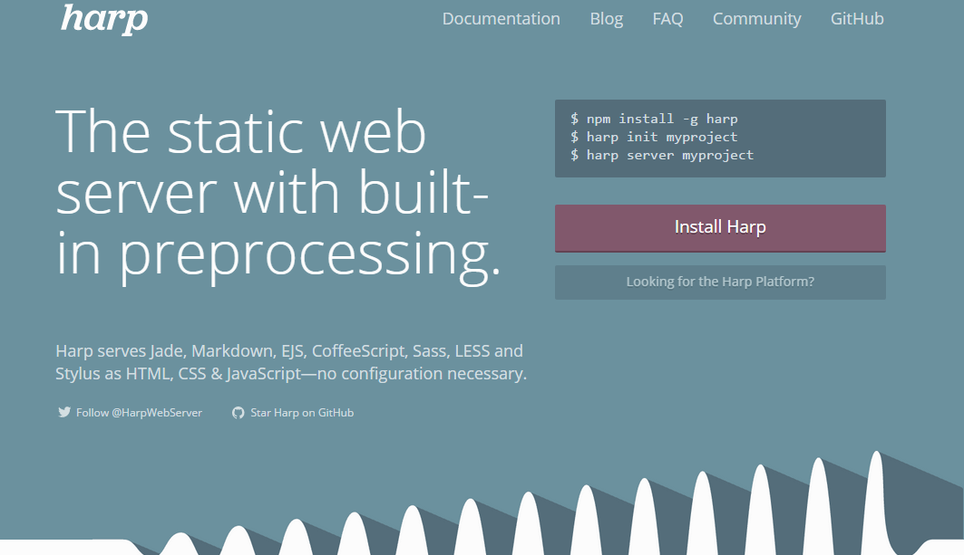Click the Twitter bird icon
The width and height of the screenshot is (964, 555).
pyautogui.click(x=64, y=413)
